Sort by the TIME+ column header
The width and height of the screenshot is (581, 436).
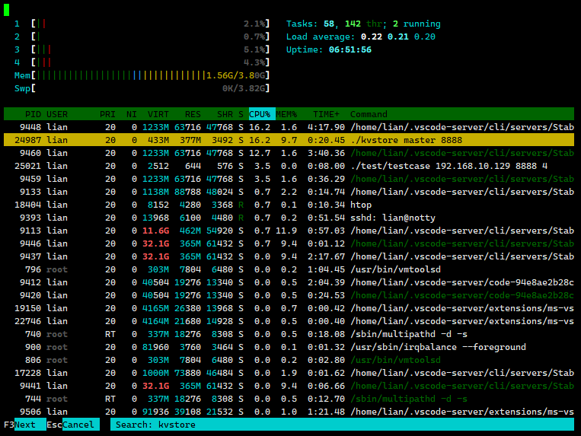coord(327,114)
